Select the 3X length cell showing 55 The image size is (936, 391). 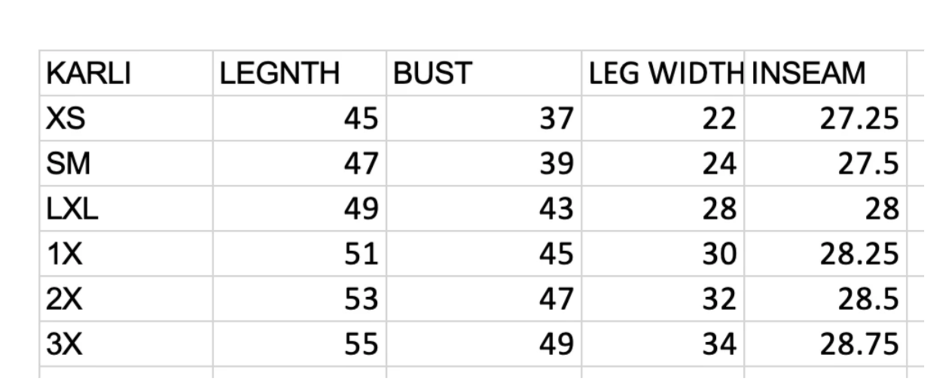[x=300, y=344]
